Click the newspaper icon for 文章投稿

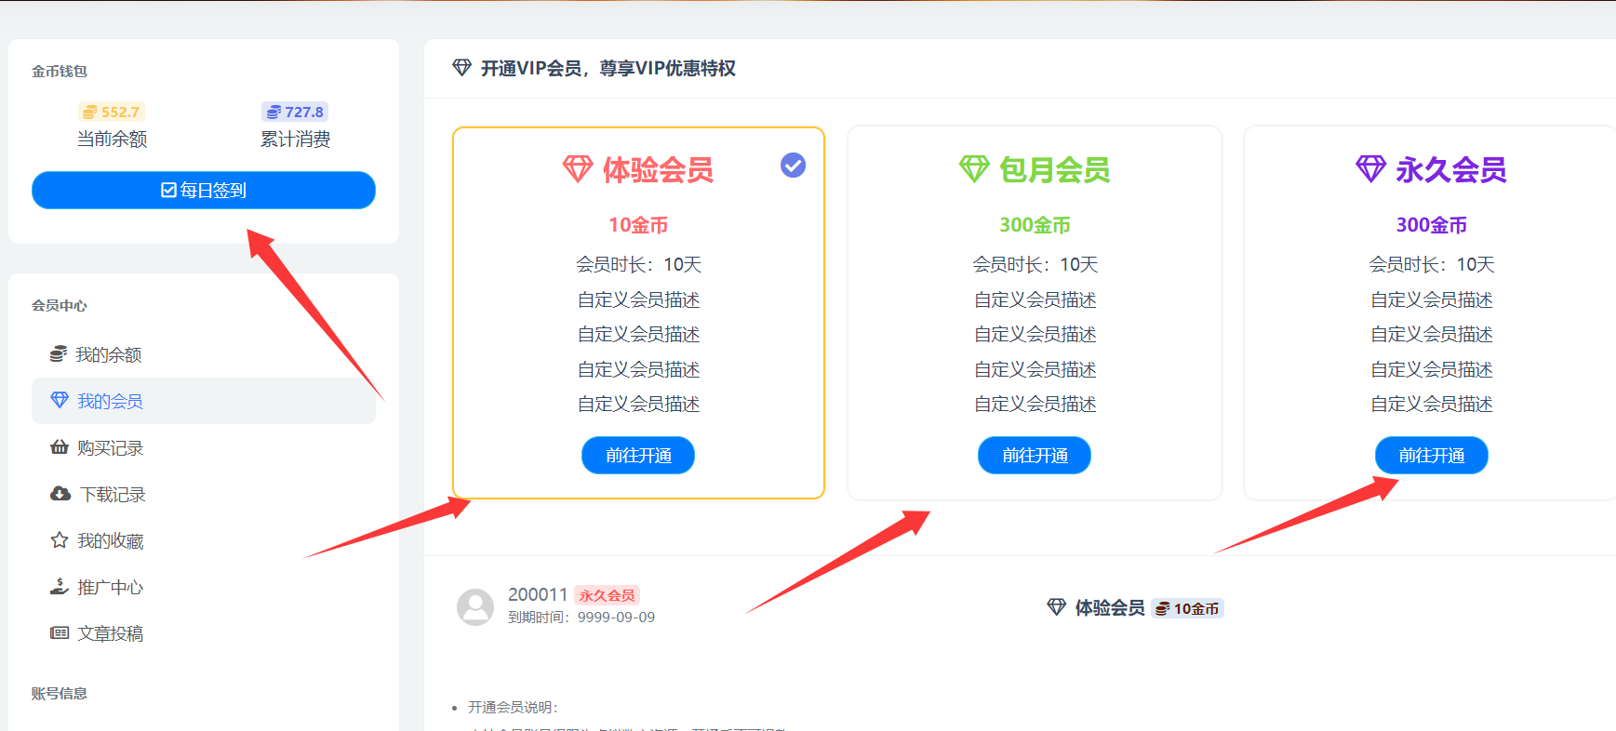pyautogui.click(x=60, y=633)
